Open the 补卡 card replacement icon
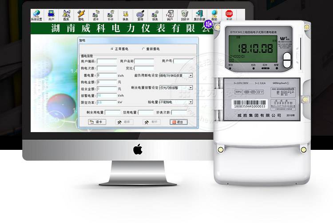 tap(111, 15)
